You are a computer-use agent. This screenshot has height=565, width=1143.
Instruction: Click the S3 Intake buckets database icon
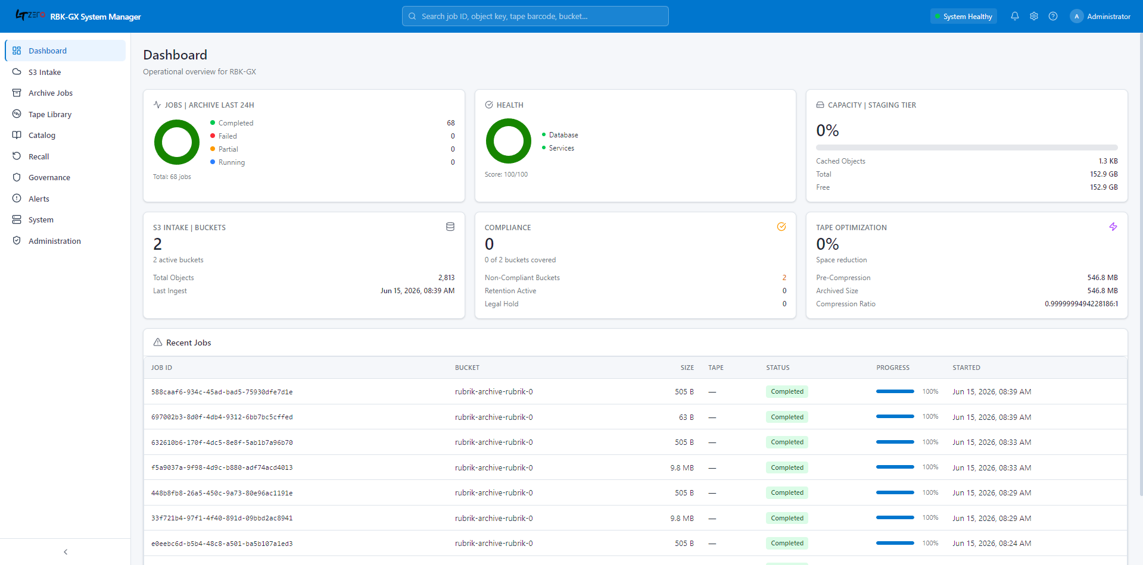pos(450,227)
